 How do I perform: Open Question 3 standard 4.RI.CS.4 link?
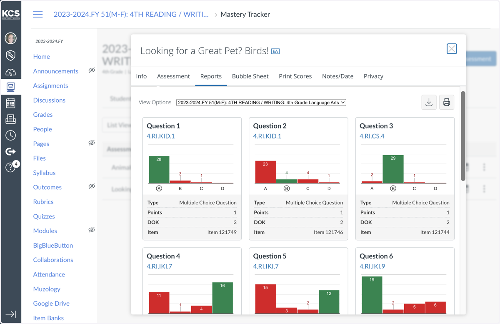pyautogui.click(x=372, y=136)
